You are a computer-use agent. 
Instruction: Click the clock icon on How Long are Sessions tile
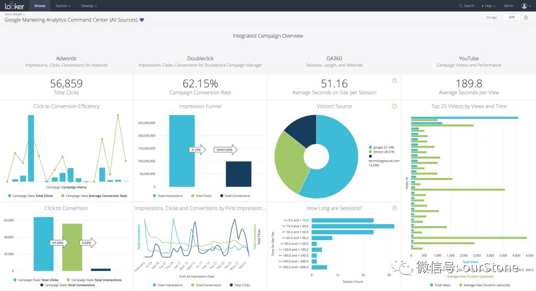click(x=394, y=208)
